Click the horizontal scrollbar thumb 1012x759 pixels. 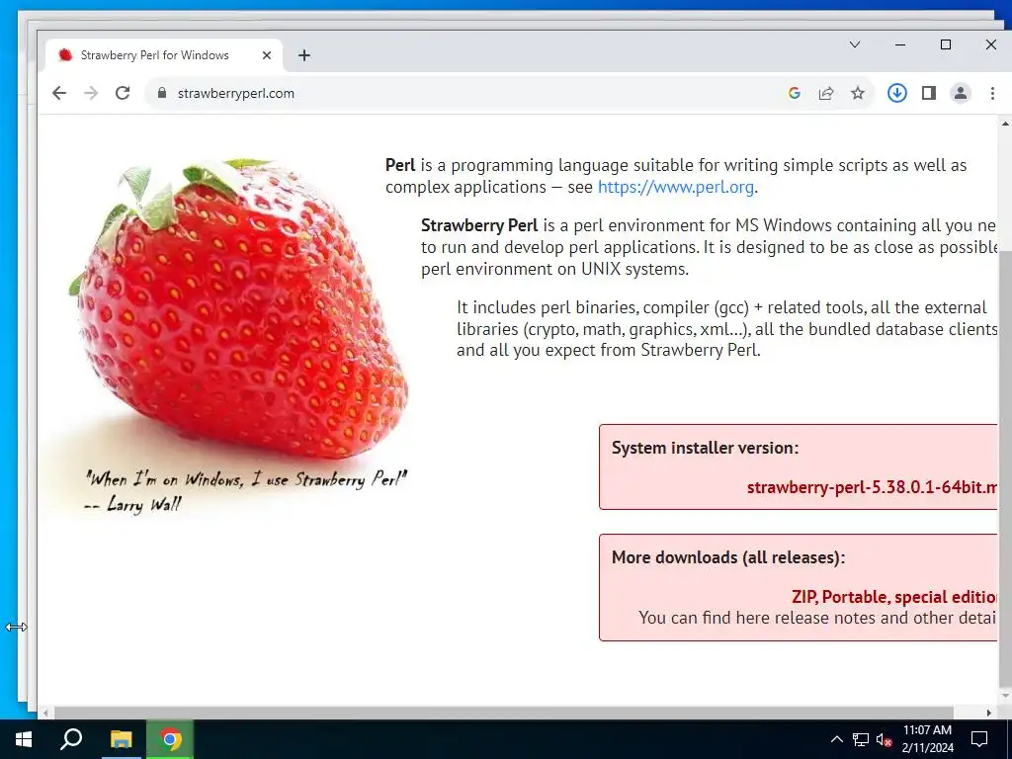(x=503, y=713)
